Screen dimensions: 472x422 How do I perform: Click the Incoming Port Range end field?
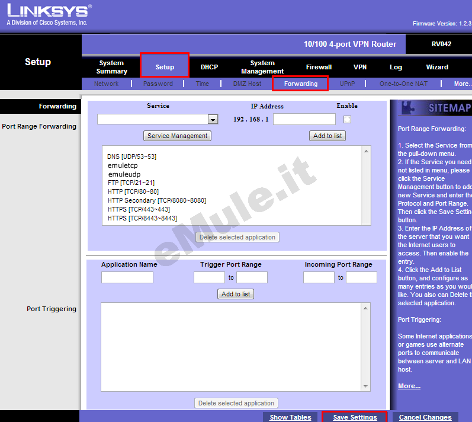(361, 277)
